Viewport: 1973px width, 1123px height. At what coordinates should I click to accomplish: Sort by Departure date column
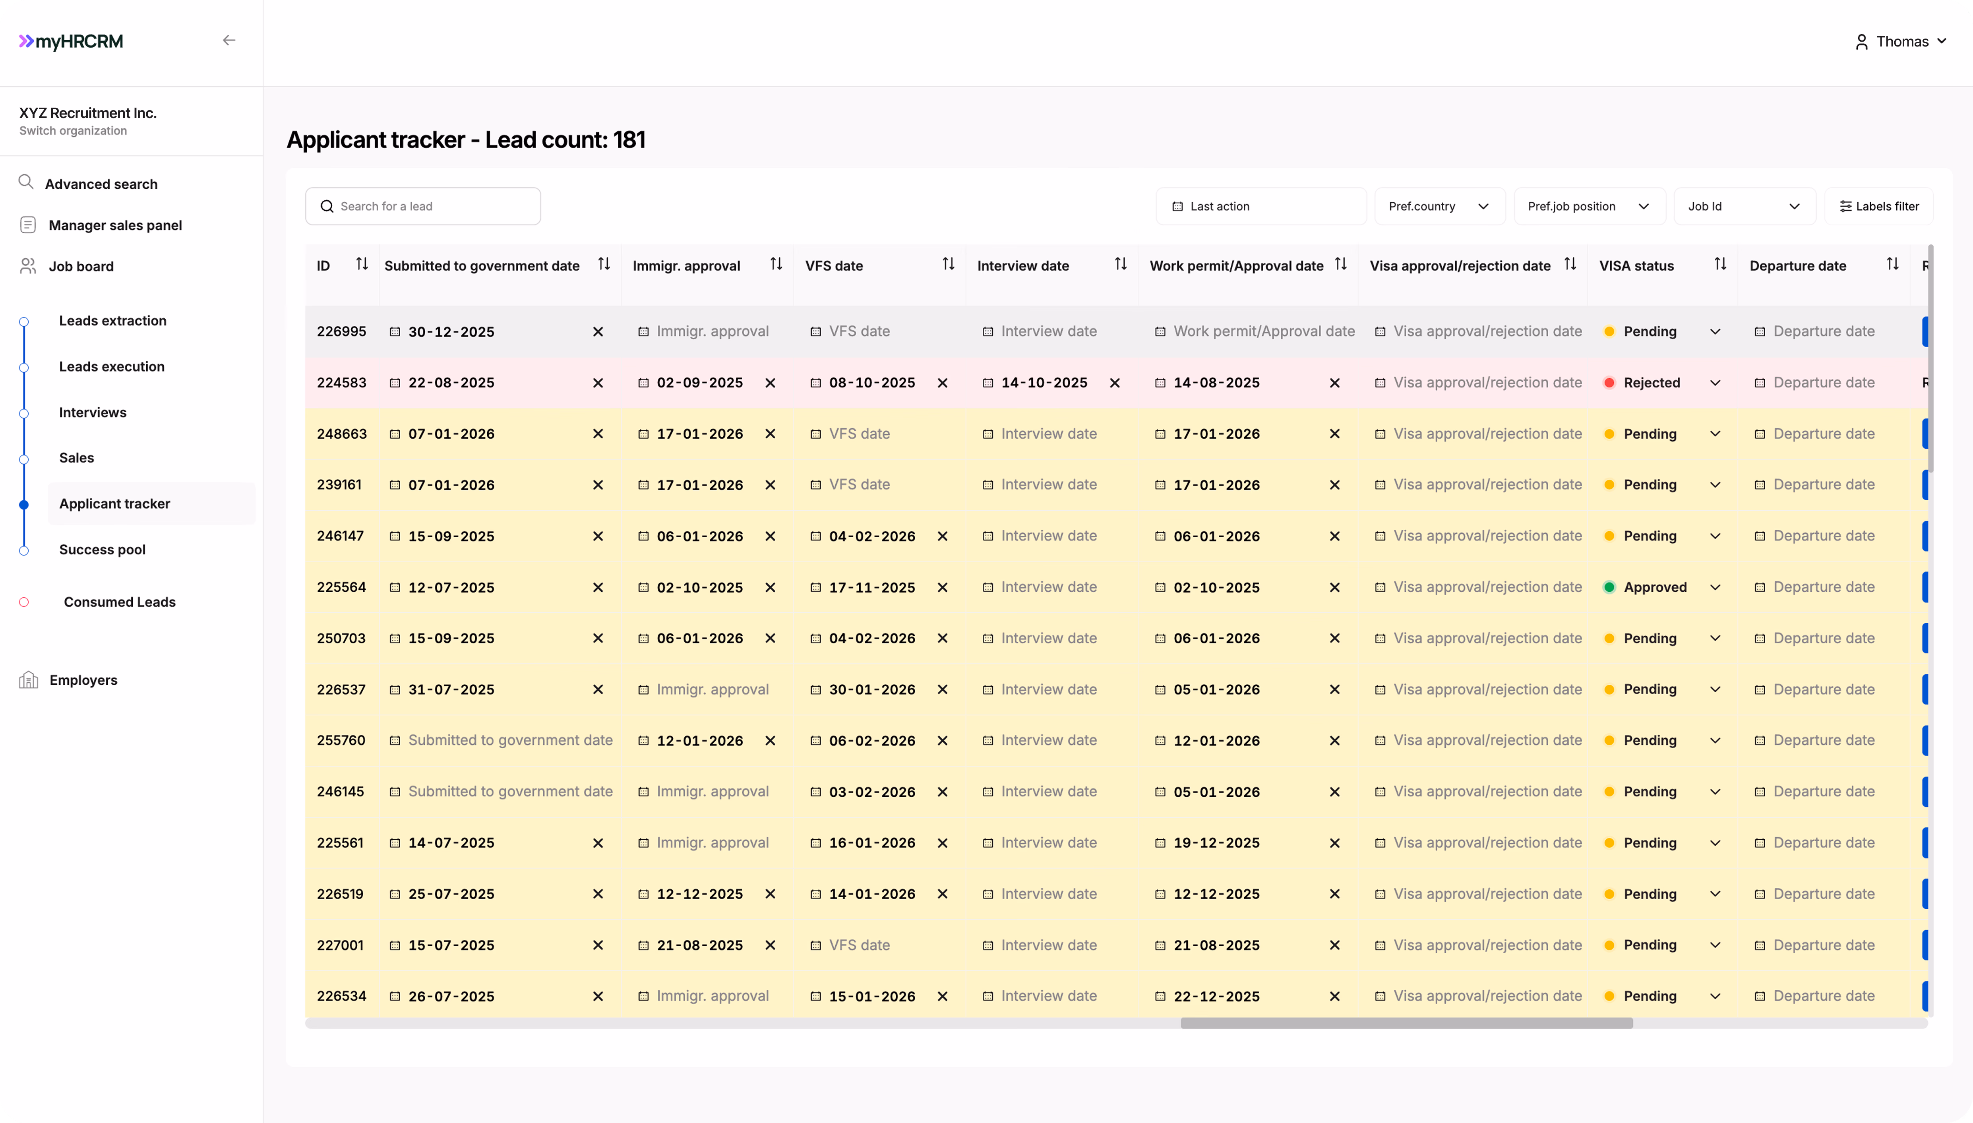[x=1892, y=265]
